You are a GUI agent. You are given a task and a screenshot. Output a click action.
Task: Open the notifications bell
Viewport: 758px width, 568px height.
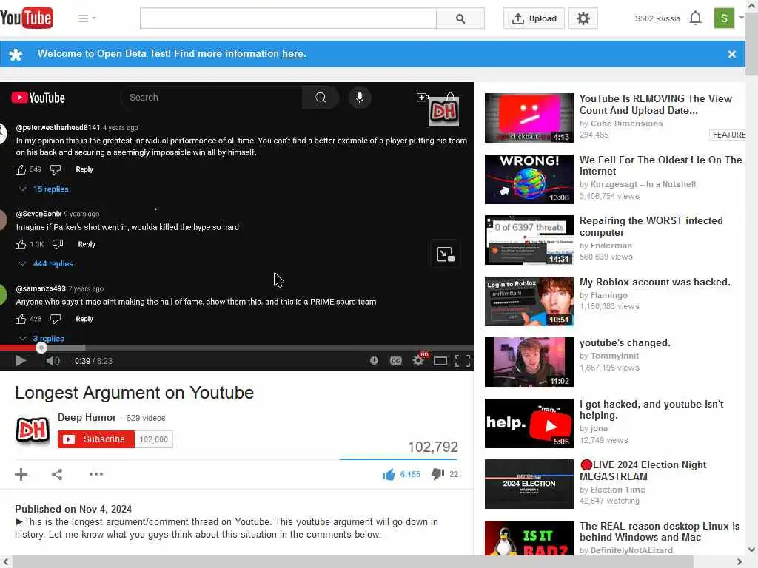[x=695, y=18]
